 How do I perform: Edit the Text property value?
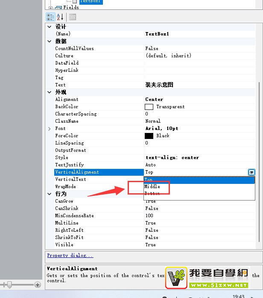pyautogui.click(x=196, y=85)
